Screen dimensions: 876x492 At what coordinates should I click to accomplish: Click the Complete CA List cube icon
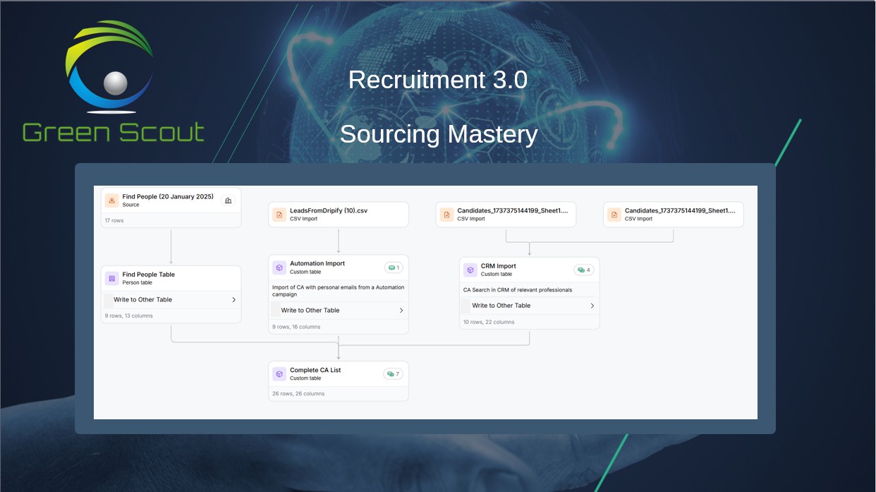[x=279, y=374]
